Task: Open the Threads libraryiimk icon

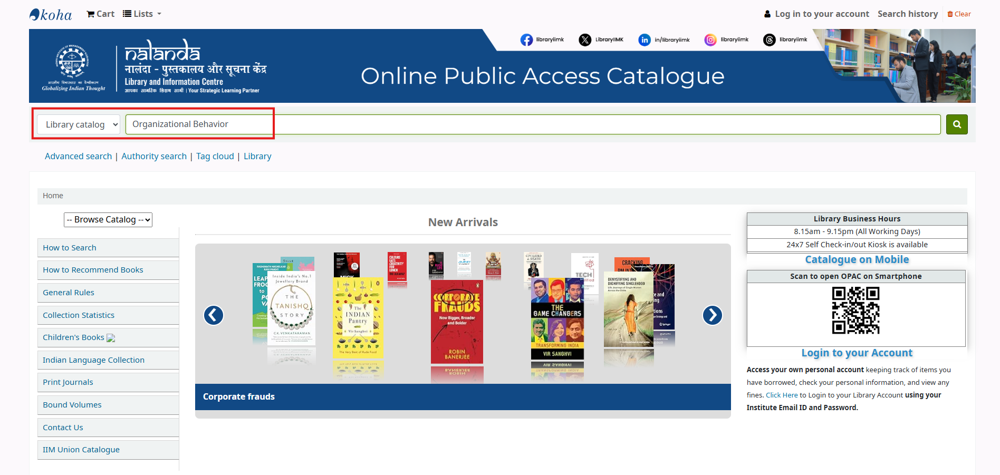Action: click(770, 40)
